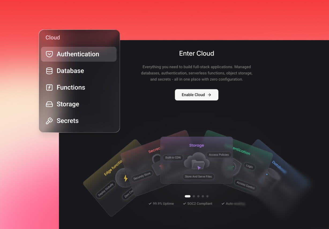Select the fifth carousel dot
The image size is (329, 229).
click(207, 196)
